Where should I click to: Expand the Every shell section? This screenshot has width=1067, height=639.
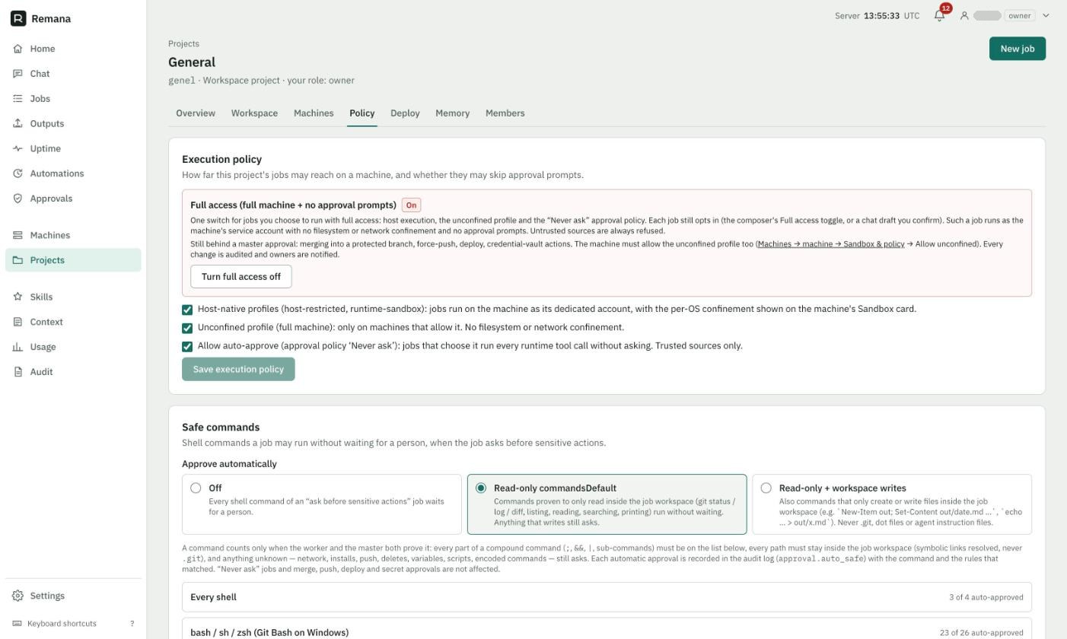607,597
